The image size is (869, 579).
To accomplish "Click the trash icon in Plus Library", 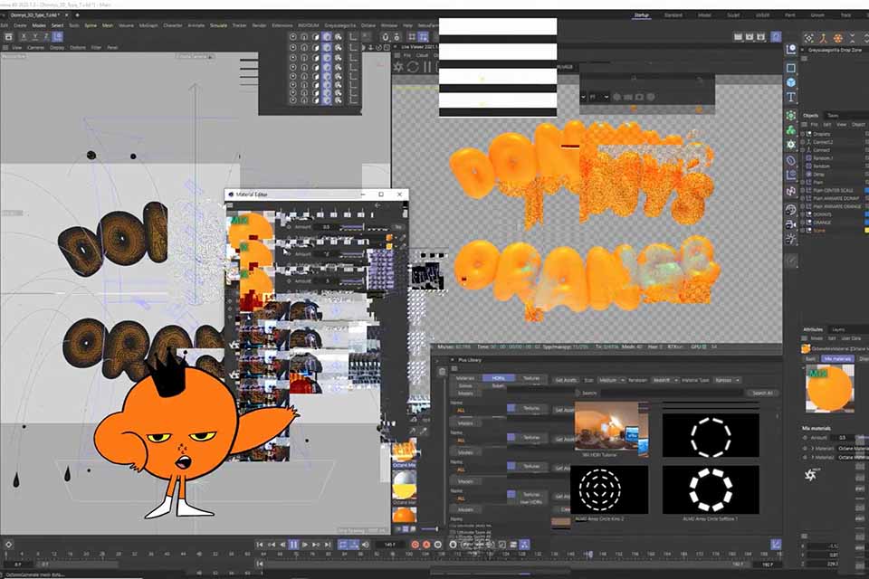I will pos(443,372).
